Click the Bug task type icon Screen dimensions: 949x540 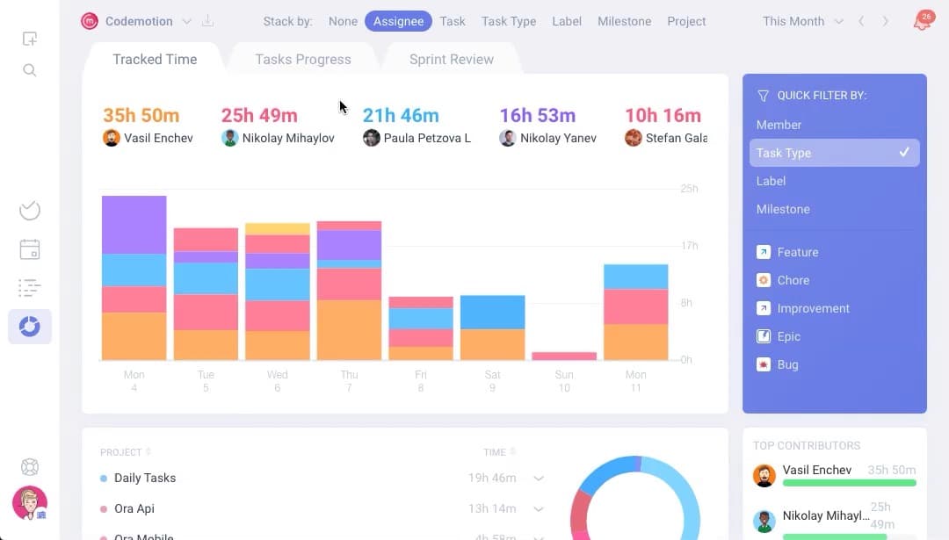tap(764, 364)
